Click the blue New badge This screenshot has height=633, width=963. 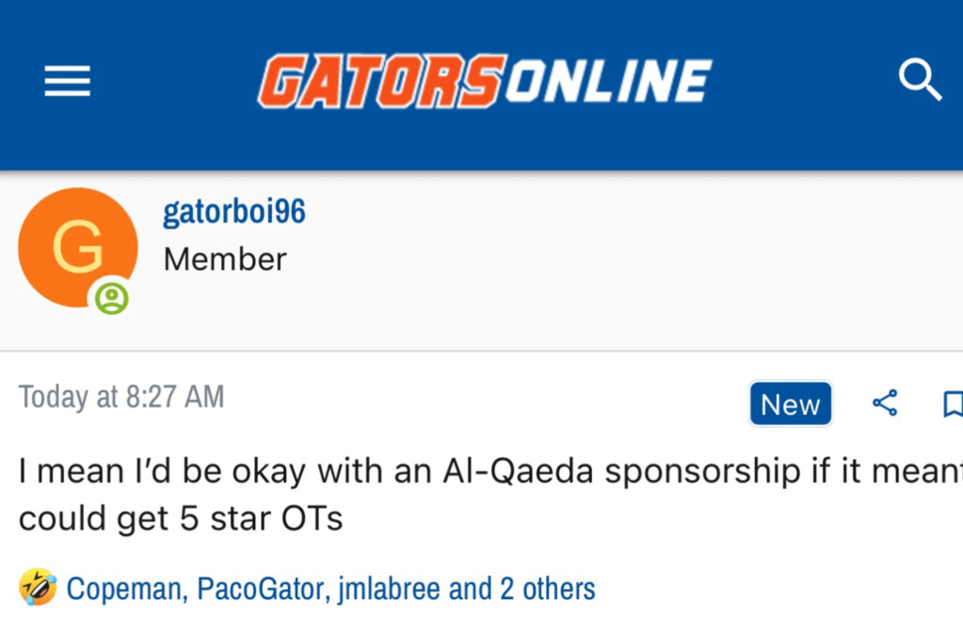click(x=790, y=404)
